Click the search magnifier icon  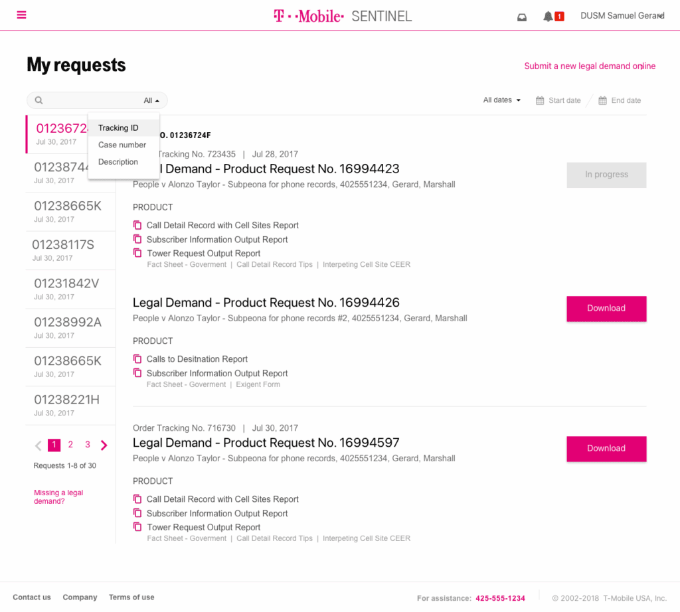click(x=39, y=101)
